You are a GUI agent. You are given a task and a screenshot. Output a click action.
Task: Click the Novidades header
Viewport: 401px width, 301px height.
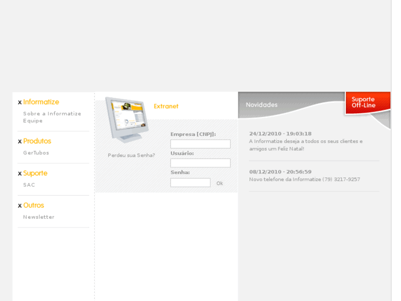[x=261, y=105]
